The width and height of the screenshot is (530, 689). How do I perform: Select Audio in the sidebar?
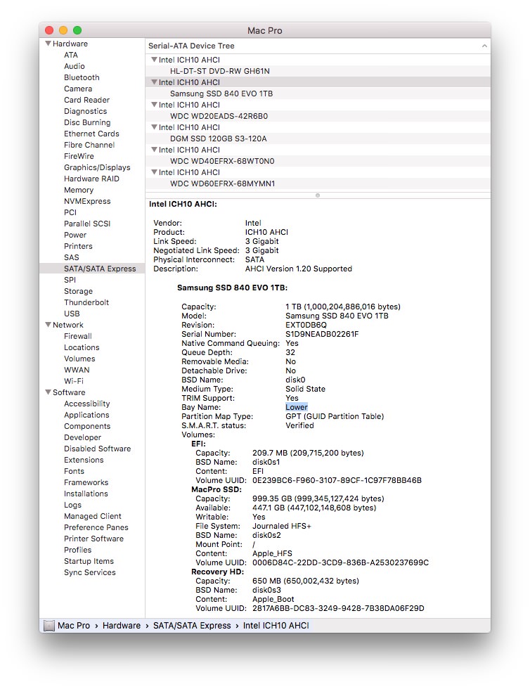tap(75, 66)
